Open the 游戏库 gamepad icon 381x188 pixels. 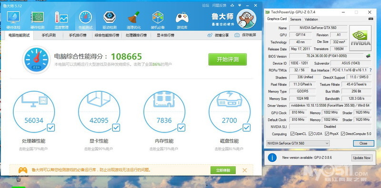pos(182,18)
